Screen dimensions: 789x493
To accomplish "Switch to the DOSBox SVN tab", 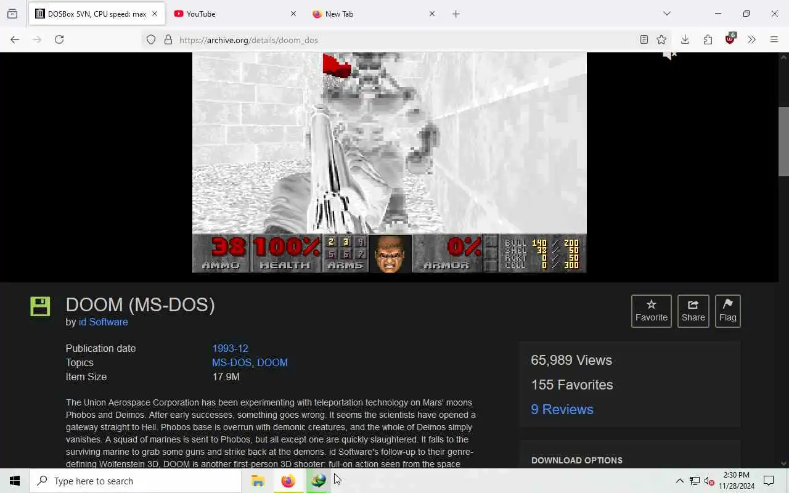I will 96,14.
